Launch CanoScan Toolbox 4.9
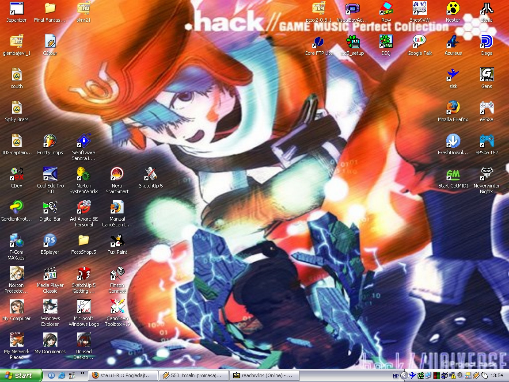Screen dimensions: 509x382 (117, 313)
